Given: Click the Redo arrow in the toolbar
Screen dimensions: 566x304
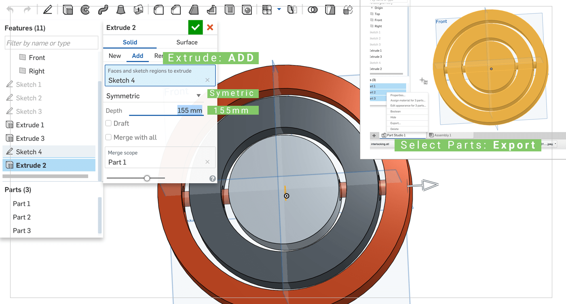Looking at the screenshot, I should tap(27, 9).
